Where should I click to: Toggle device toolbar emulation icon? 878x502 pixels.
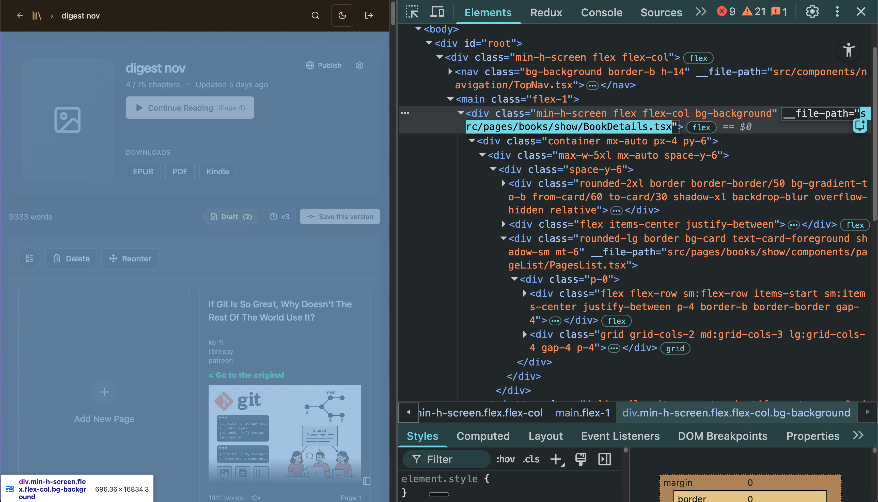tap(437, 12)
